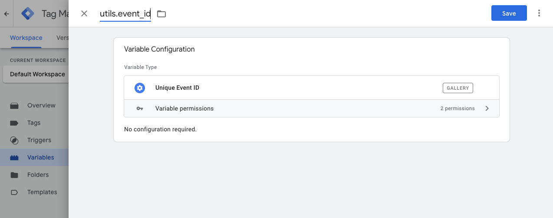Click the Unique Event ID gear icon

139,88
